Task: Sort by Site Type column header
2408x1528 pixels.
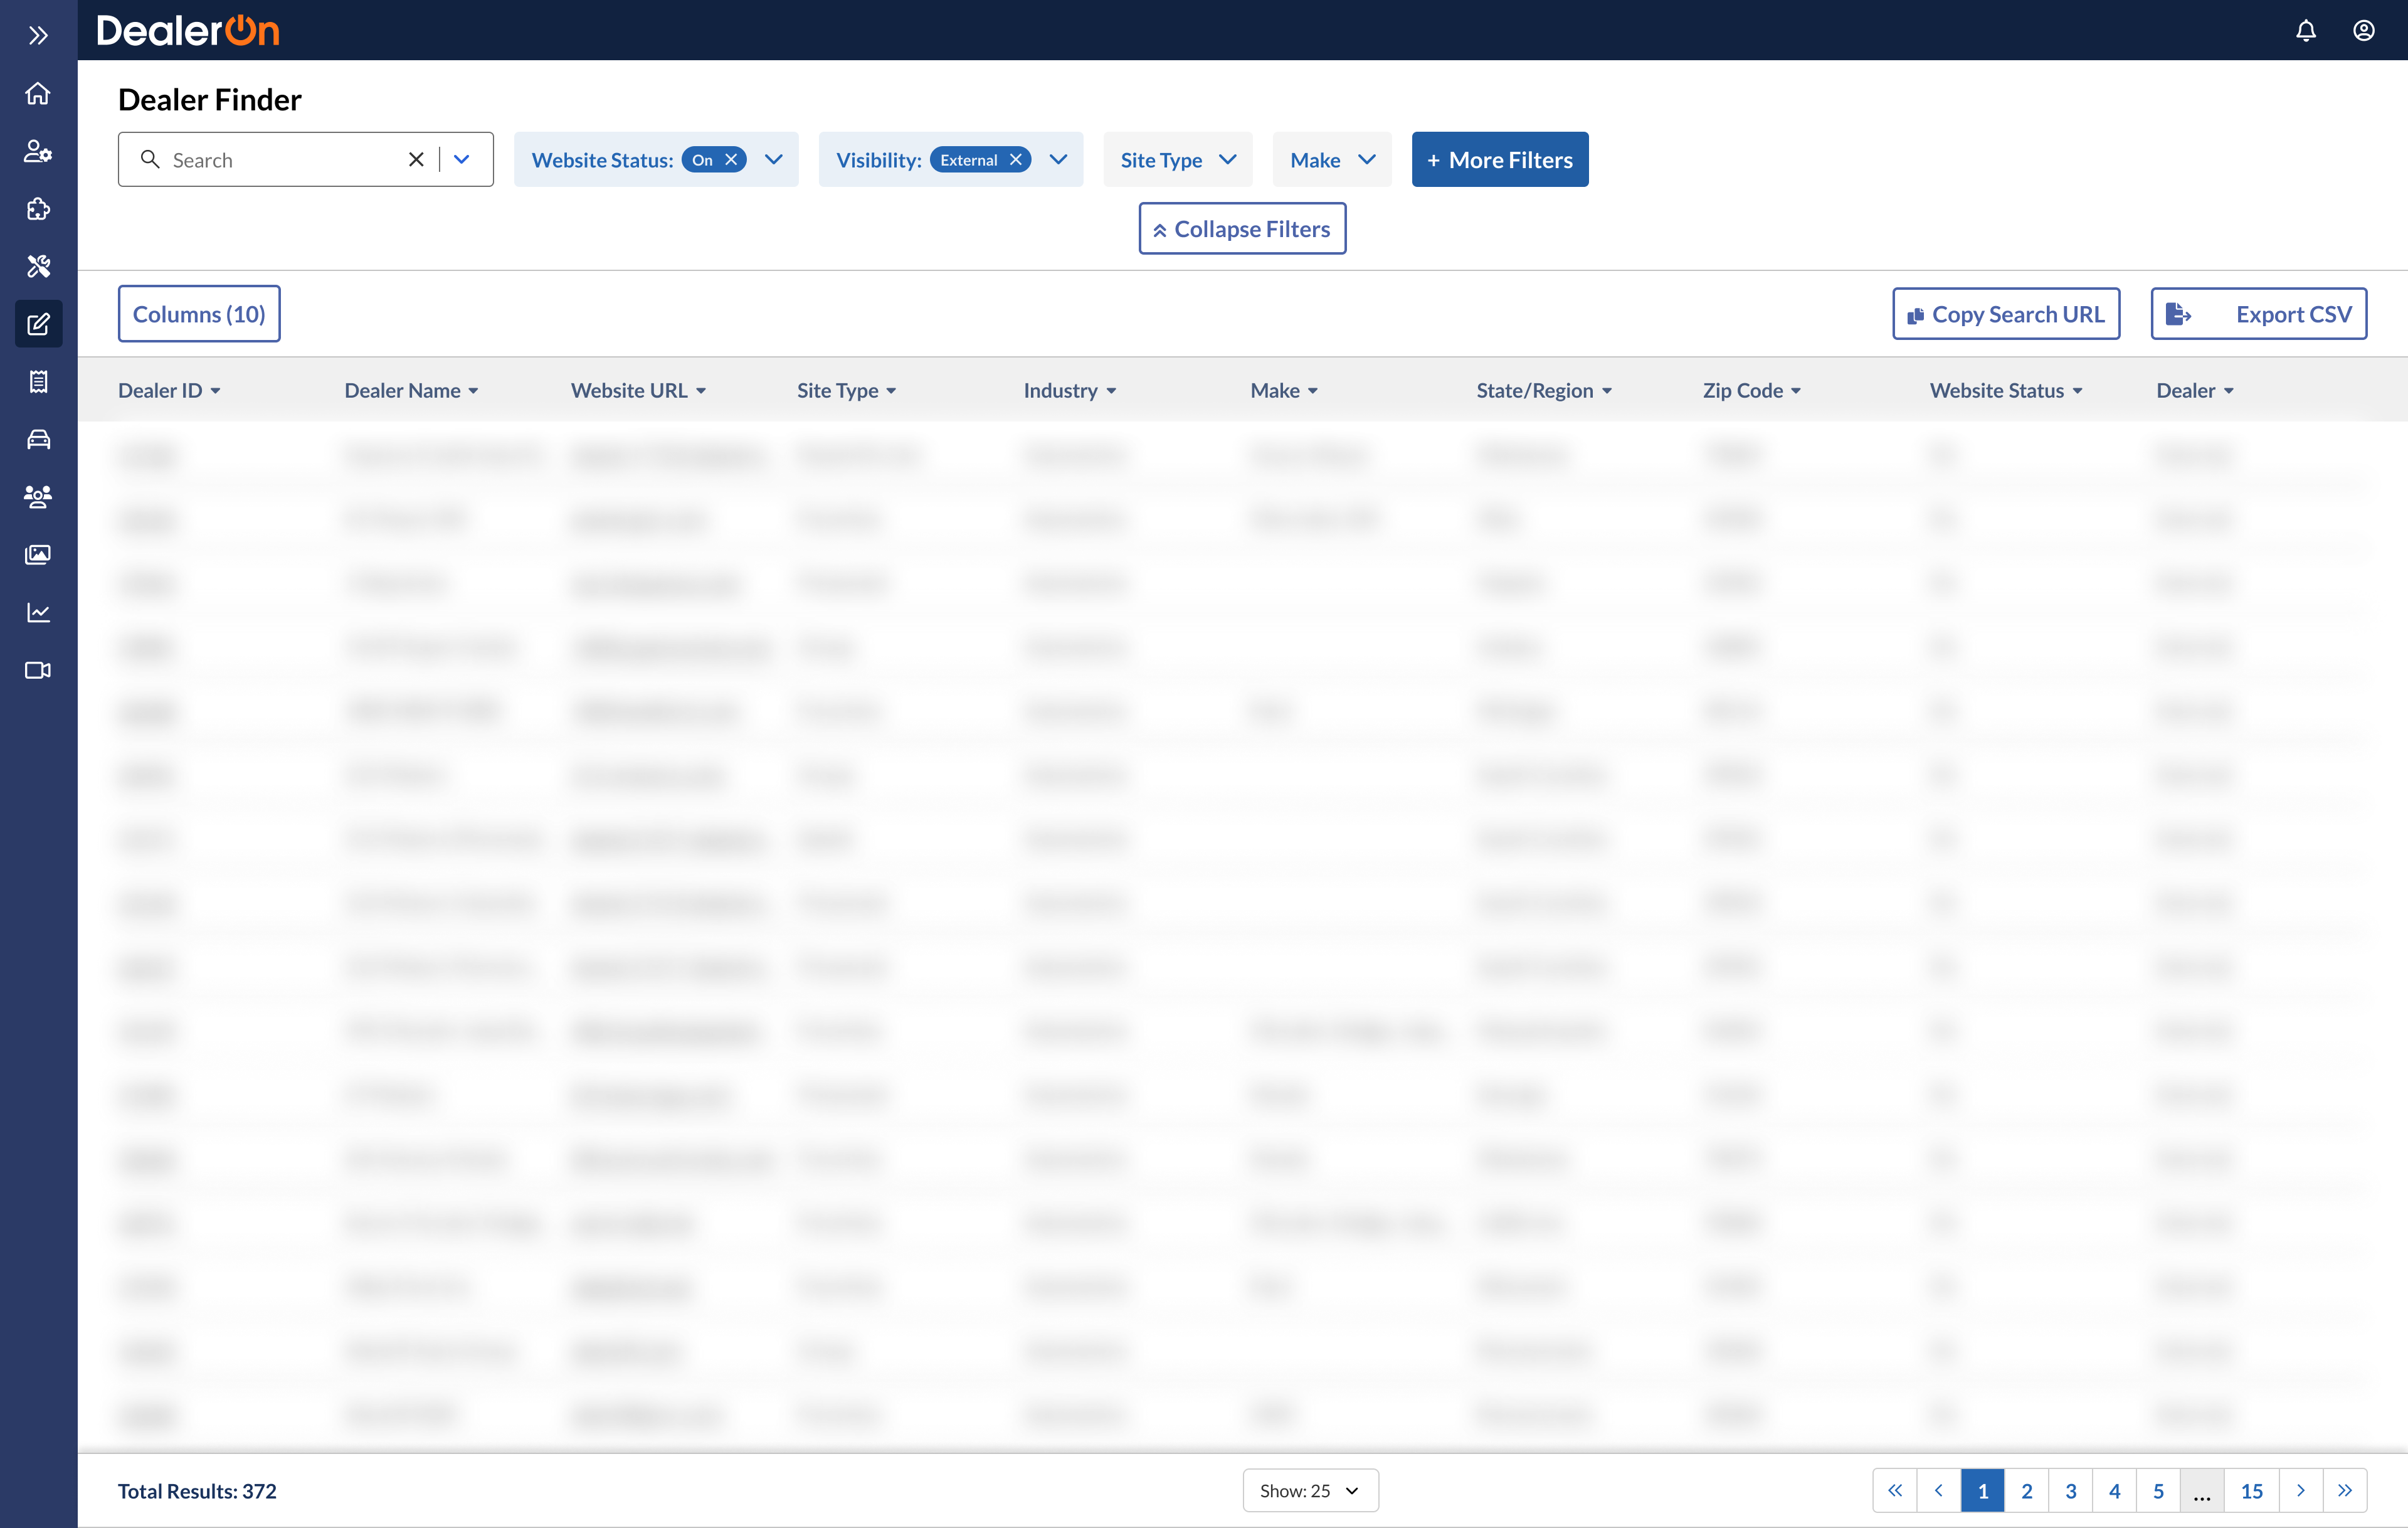Action: pyautogui.click(x=846, y=390)
